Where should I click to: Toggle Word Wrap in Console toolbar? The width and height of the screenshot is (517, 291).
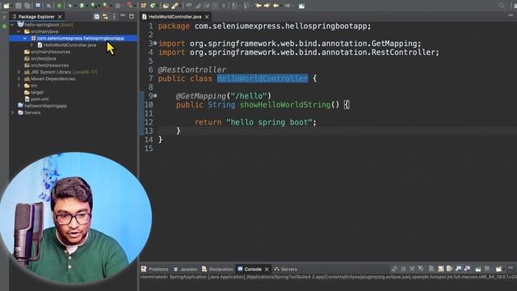tap(449, 269)
